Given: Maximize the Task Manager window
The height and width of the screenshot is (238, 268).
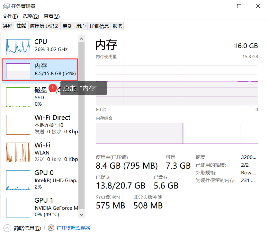Looking at the screenshot, I should (239, 6).
